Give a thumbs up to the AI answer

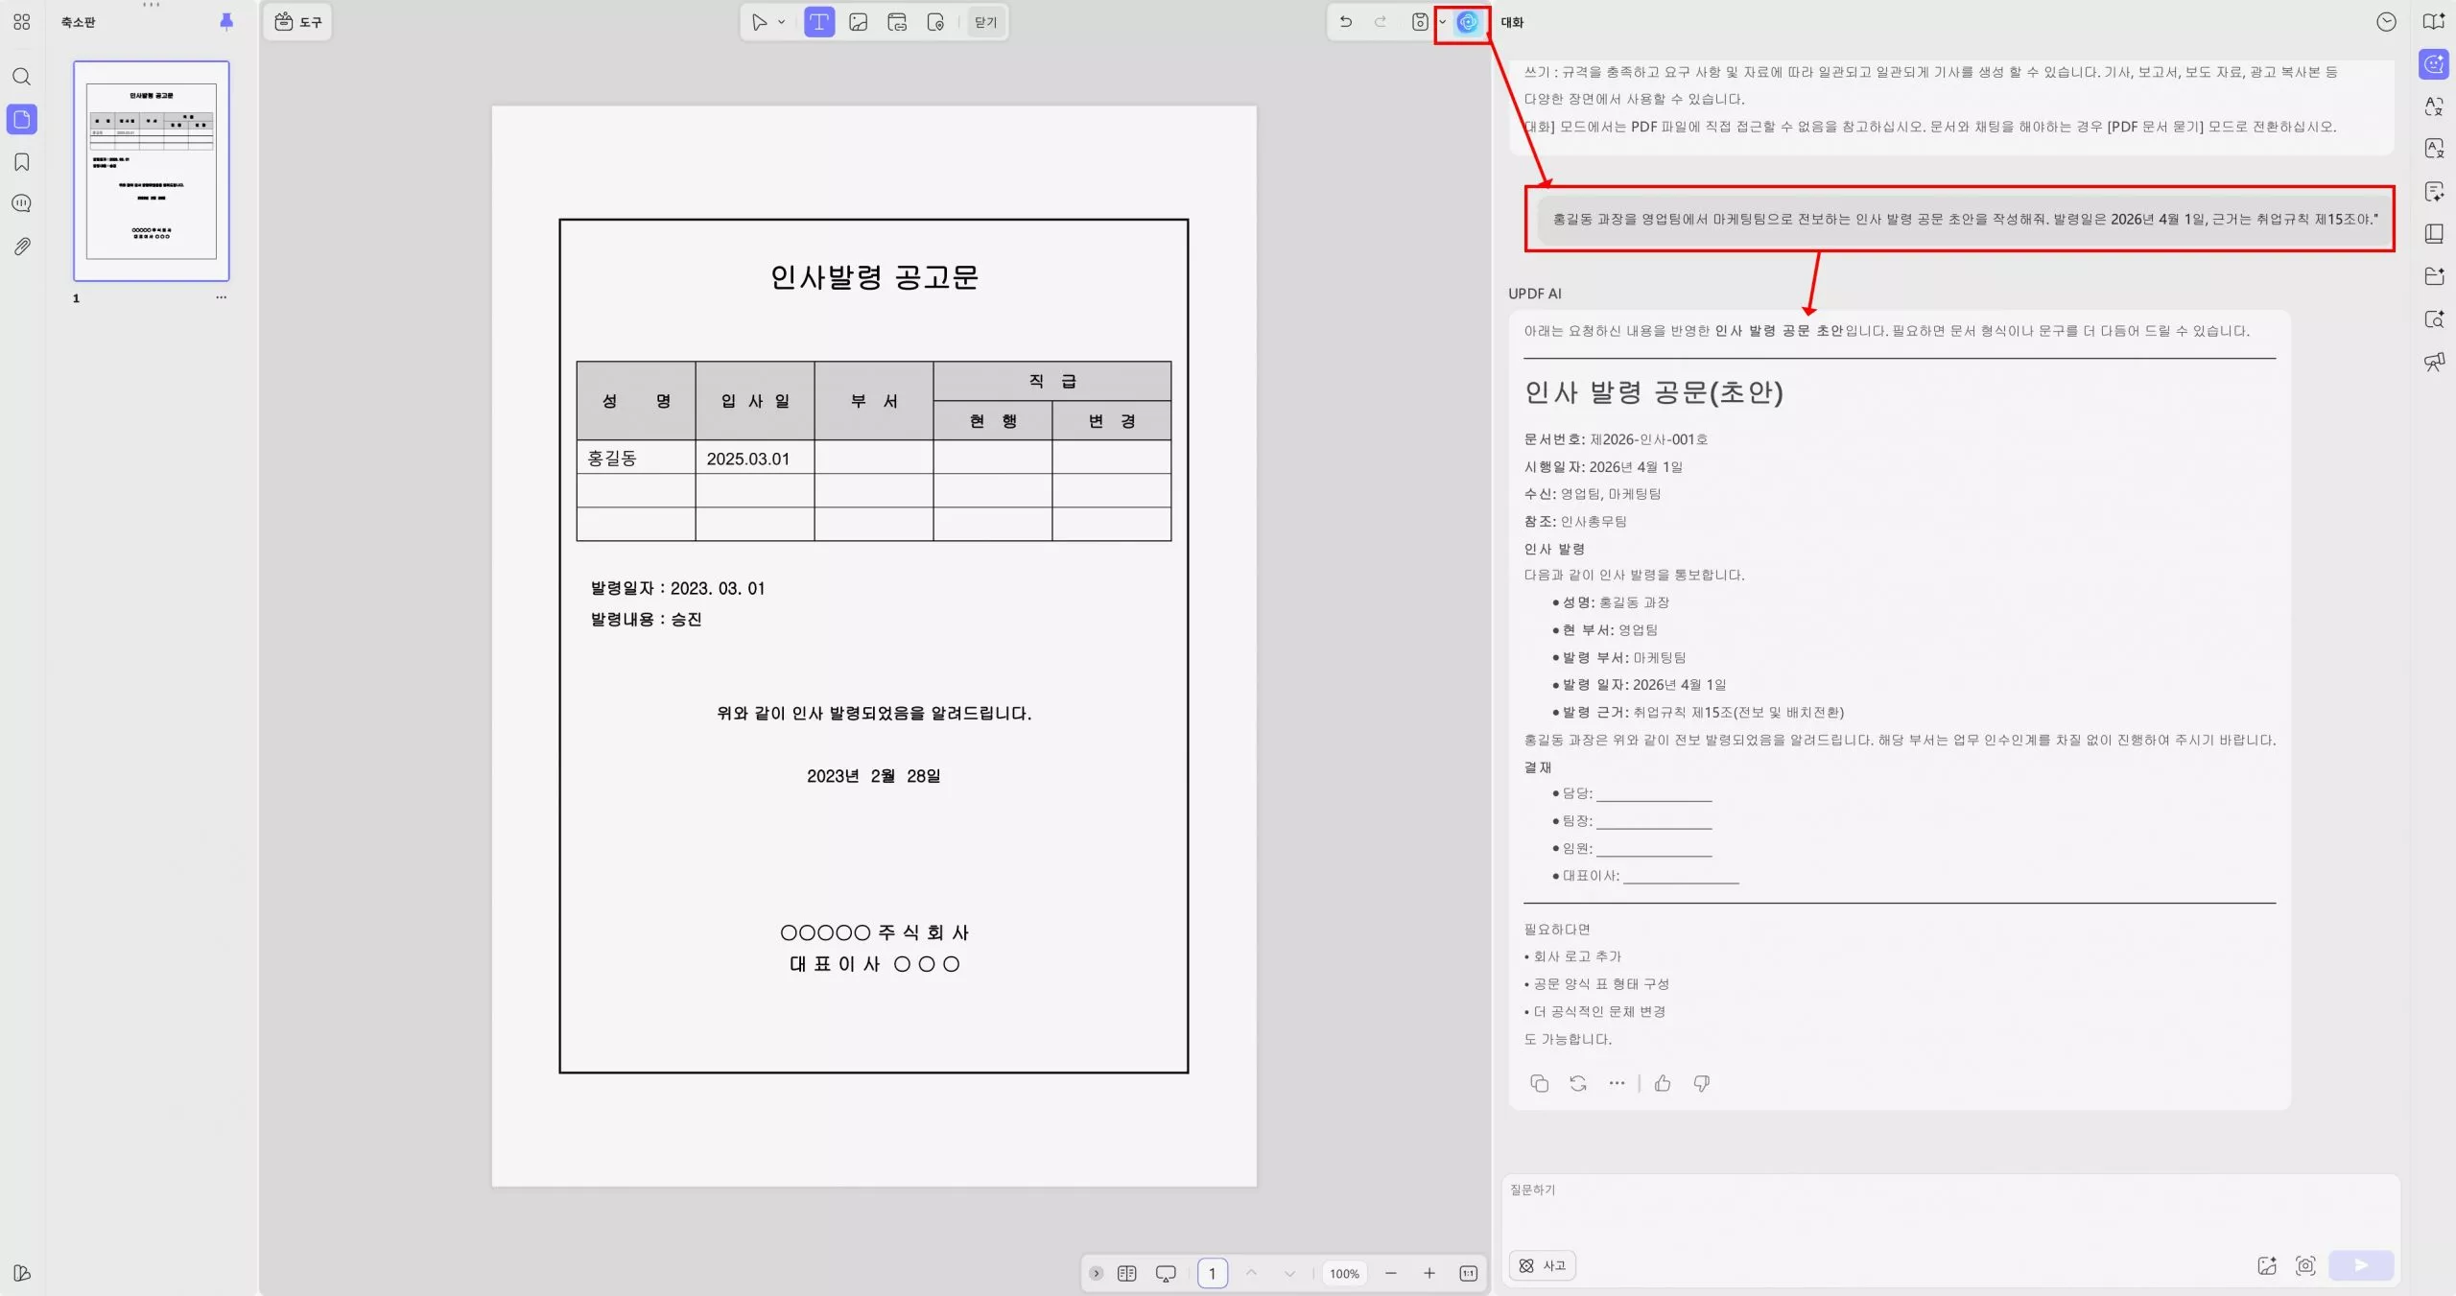(x=1662, y=1083)
